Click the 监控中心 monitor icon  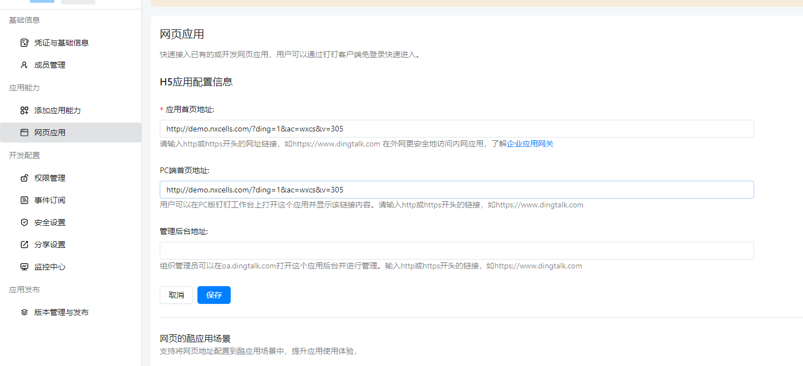[x=24, y=267]
